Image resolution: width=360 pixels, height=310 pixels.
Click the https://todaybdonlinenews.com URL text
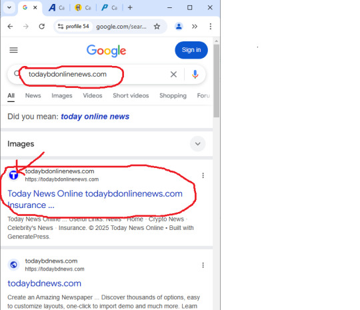62,179
